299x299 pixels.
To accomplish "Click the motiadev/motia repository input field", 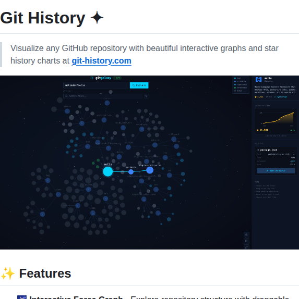I will 95,85.
